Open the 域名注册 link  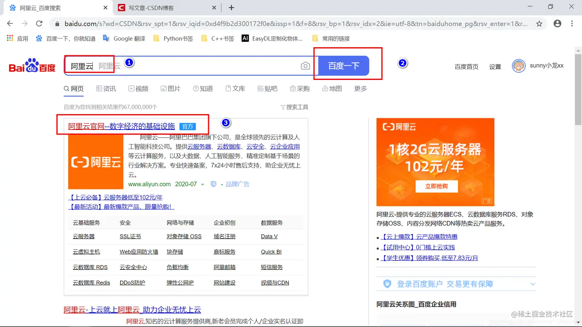[224, 236]
